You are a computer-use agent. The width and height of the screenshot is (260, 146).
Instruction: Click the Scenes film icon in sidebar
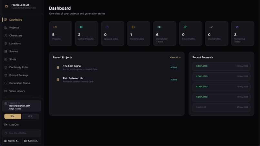pyautogui.click(x=6, y=51)
